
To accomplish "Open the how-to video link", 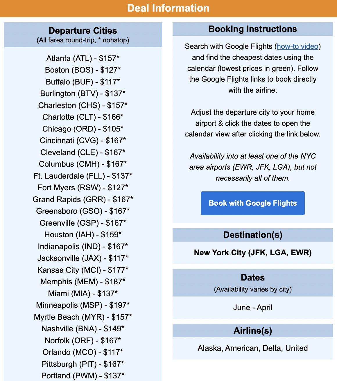I will coord(297,46).
